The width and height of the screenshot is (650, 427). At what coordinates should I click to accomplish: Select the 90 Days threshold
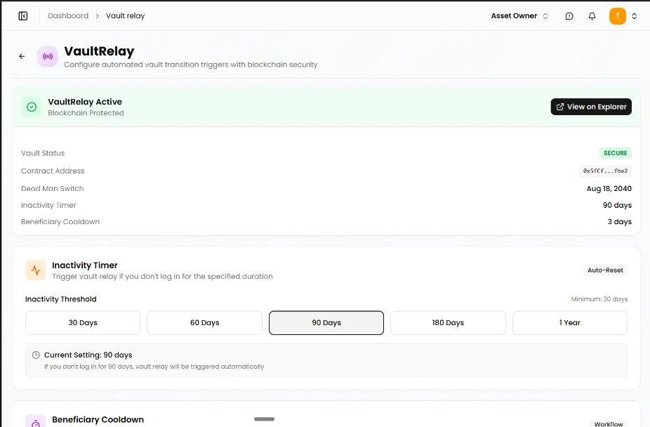click(326, 322)
